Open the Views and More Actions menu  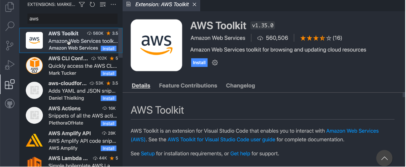[x=114, y=5]
